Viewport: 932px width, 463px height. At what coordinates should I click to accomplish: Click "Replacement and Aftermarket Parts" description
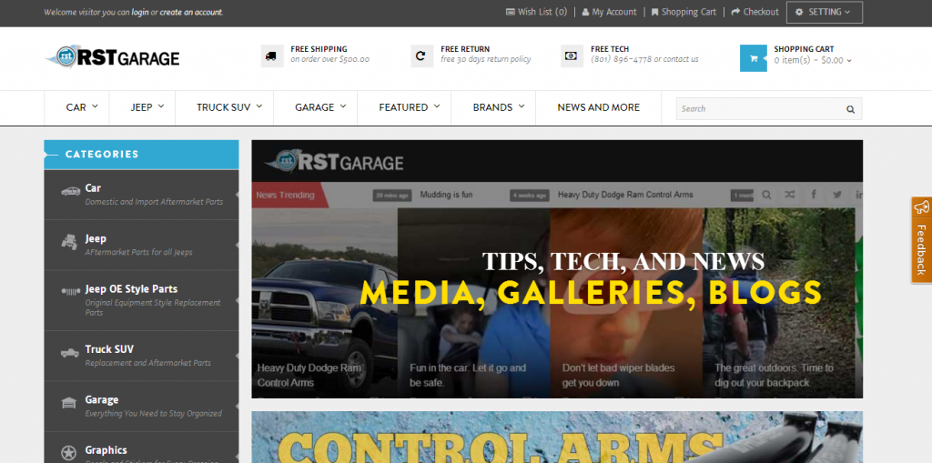[x=148, y=363]
